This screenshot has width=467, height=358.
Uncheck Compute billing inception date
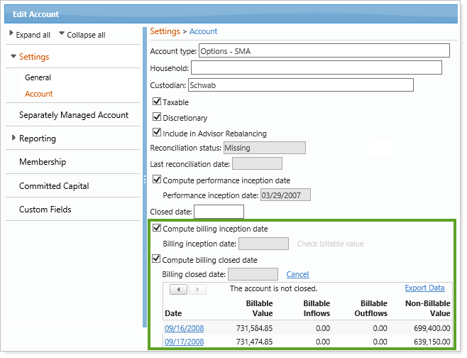(157, 229)
